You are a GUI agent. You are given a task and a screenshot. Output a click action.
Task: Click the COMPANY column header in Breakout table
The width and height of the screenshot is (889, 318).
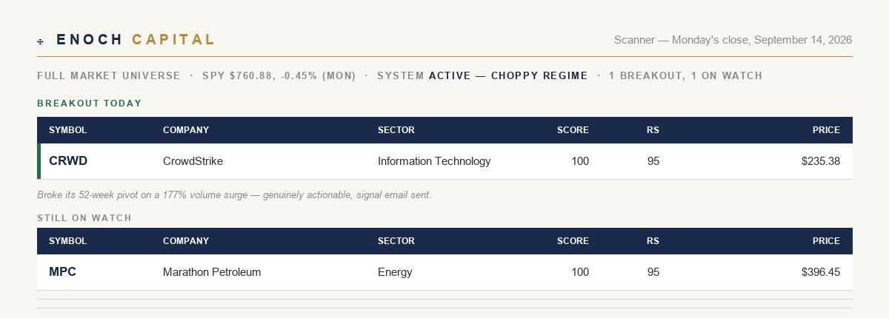[186, 130]
